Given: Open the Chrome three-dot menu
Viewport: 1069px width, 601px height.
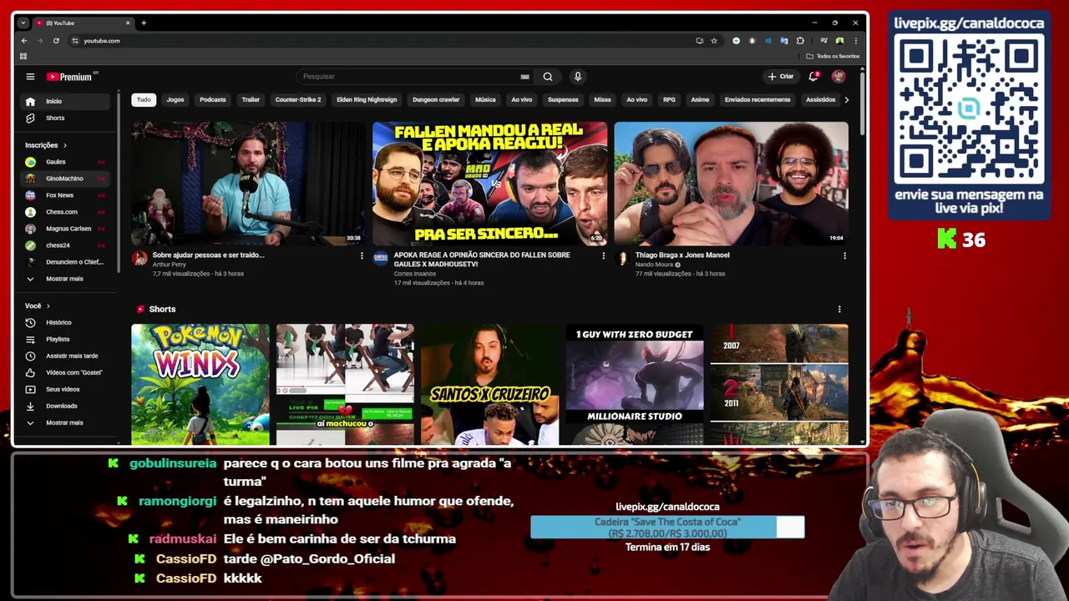Looking at the screenshot, I should point(855,41).
